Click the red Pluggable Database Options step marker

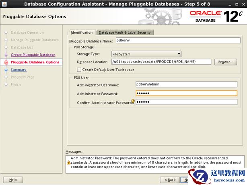click(x=6, y=62)
